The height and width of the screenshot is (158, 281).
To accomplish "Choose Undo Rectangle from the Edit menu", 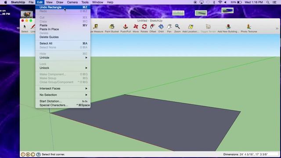I will click(63, 7).
